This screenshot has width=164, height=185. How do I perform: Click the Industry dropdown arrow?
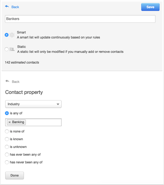click(x=58, y=104)
